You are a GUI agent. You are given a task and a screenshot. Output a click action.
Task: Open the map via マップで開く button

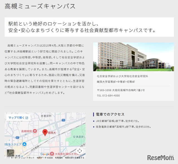(x=18, y=118)
